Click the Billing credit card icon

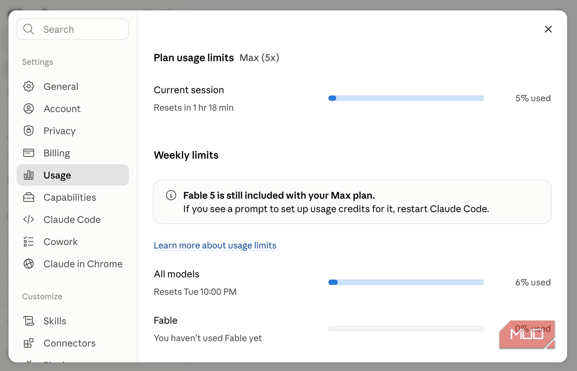click(29, 153)
